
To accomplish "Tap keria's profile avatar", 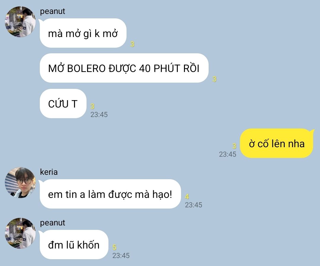I will coord(20,182).
